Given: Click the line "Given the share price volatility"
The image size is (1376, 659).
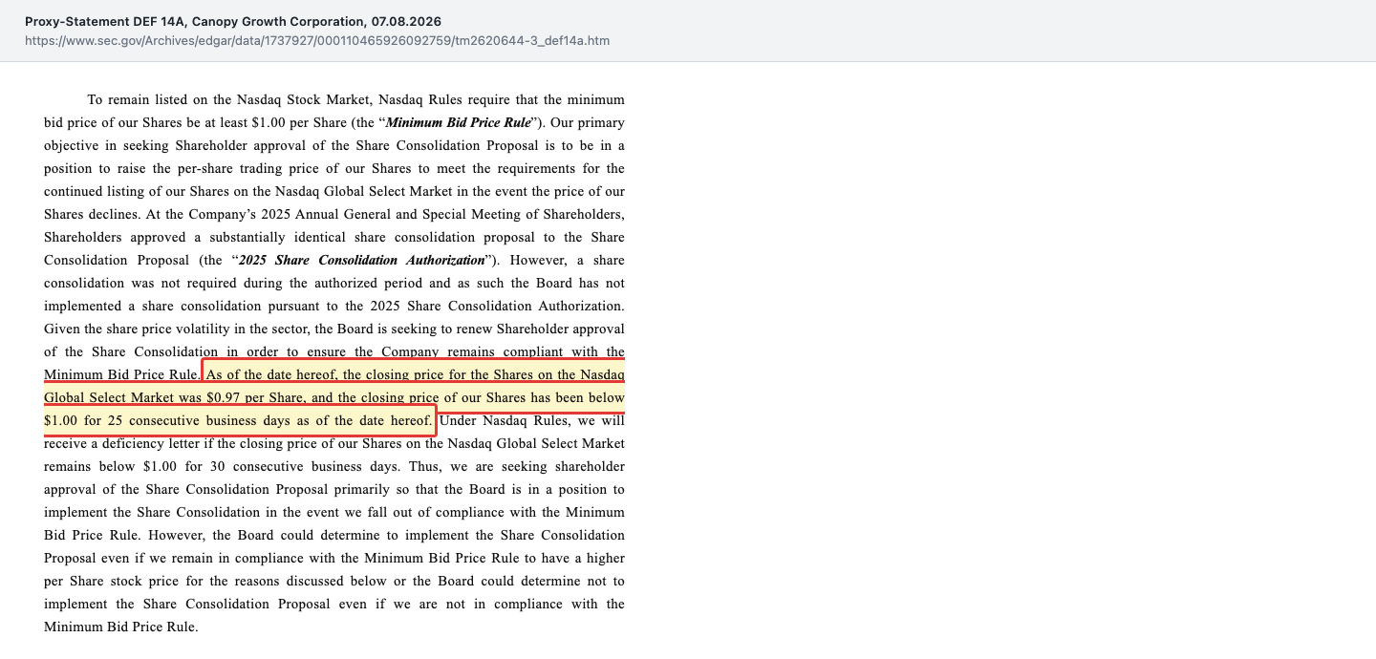Looking at the screenshot, I should coord(334,329).
